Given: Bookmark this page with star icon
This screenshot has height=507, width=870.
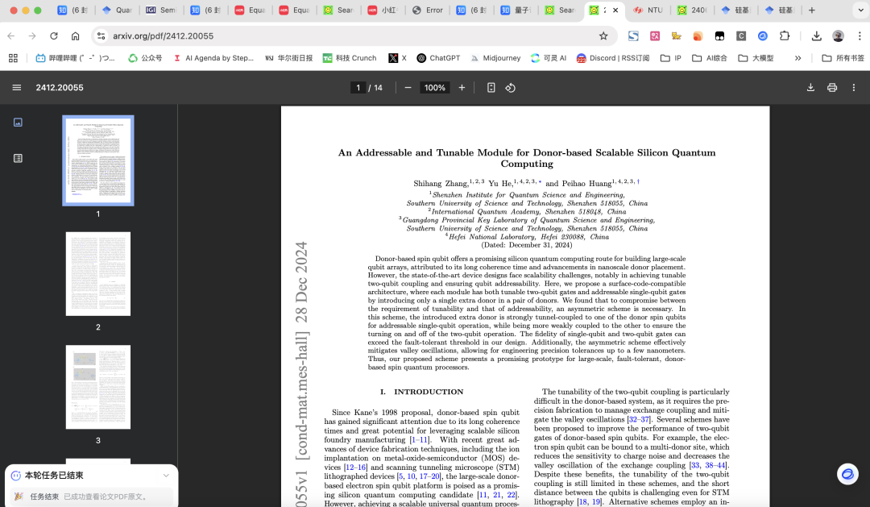Looking at the screenshot, I should [603, 35].
